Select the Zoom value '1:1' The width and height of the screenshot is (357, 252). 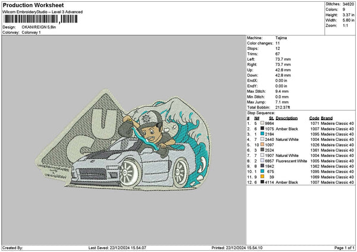[x=345, y=26]
